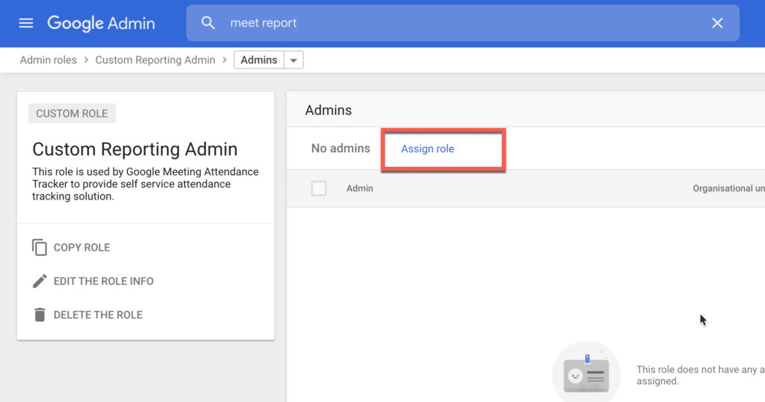Open Custom Reporting Admin breadcrumb
This screenshot has width=765, height=402.
pyautogui.click(x=155, y=60)
